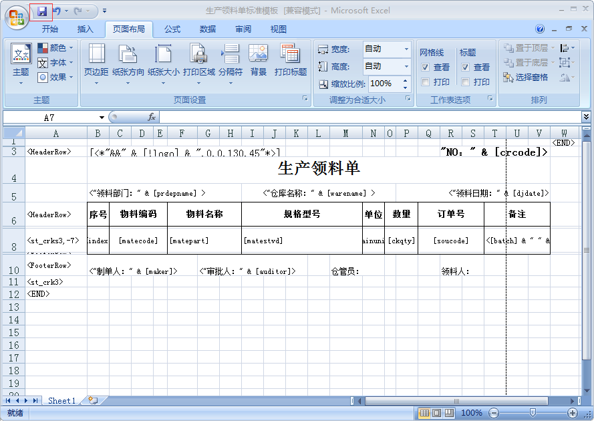Open the Print Area (打印区域) menu
Screen dimensions: 594x421
coord(199,63)
